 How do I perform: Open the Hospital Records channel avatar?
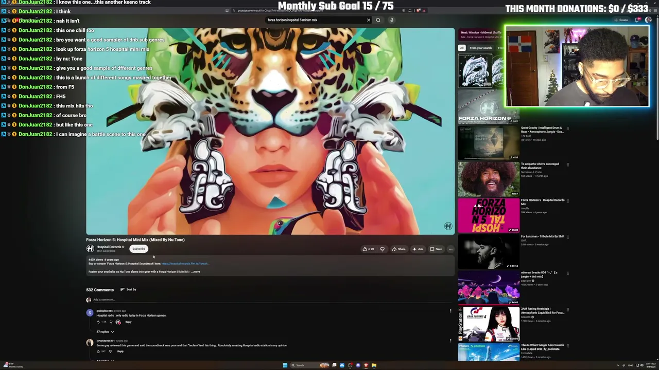tap(90, 249)
